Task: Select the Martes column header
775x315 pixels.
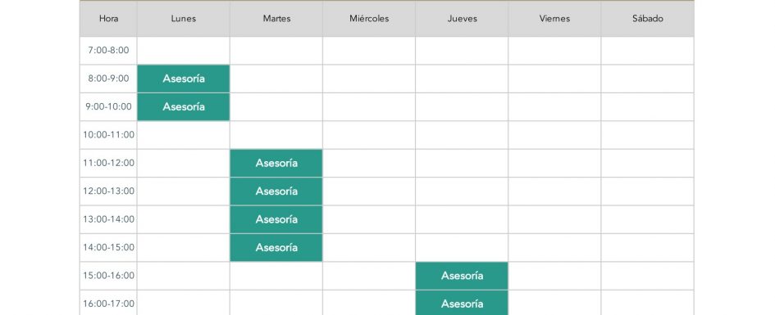Action: click(276, 19)
